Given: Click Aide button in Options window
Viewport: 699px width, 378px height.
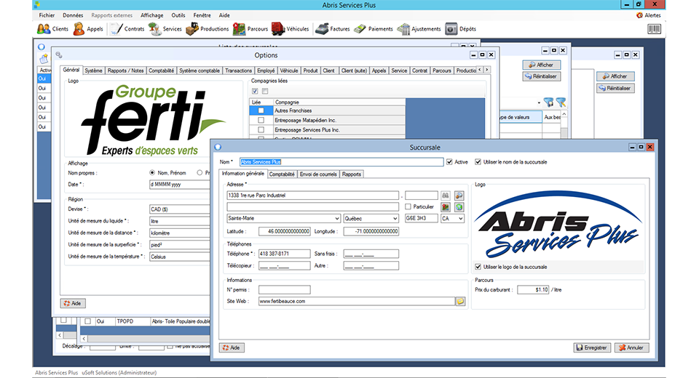Looking at the screenshot, I should click(x=73, y=303).
